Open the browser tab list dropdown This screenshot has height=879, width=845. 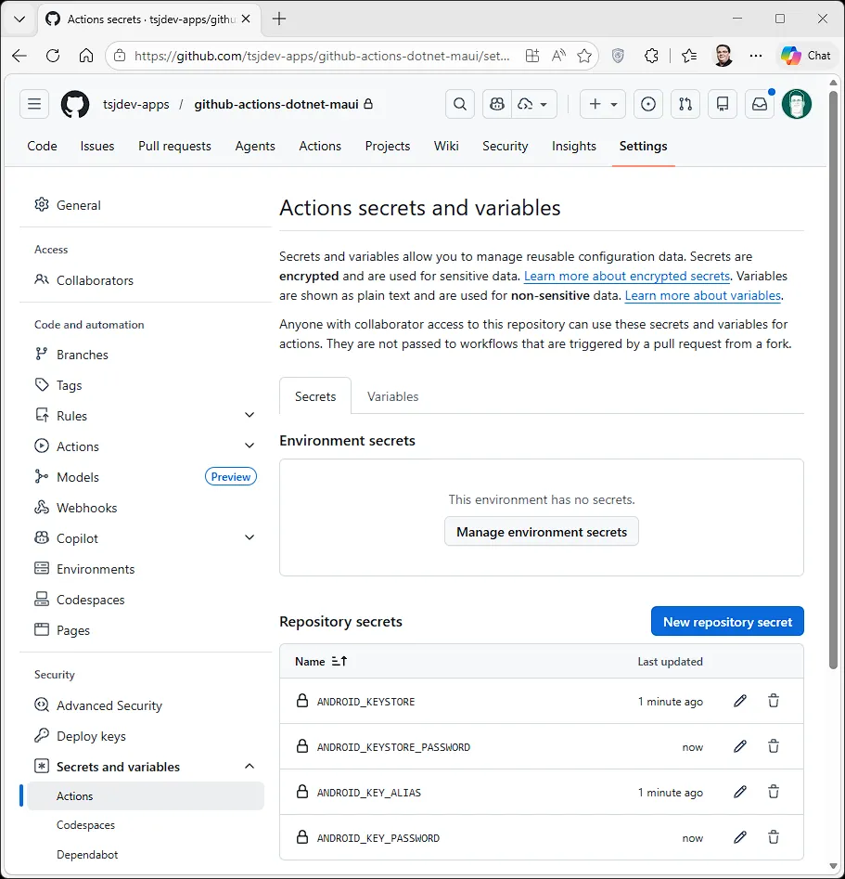coord(19,19)
